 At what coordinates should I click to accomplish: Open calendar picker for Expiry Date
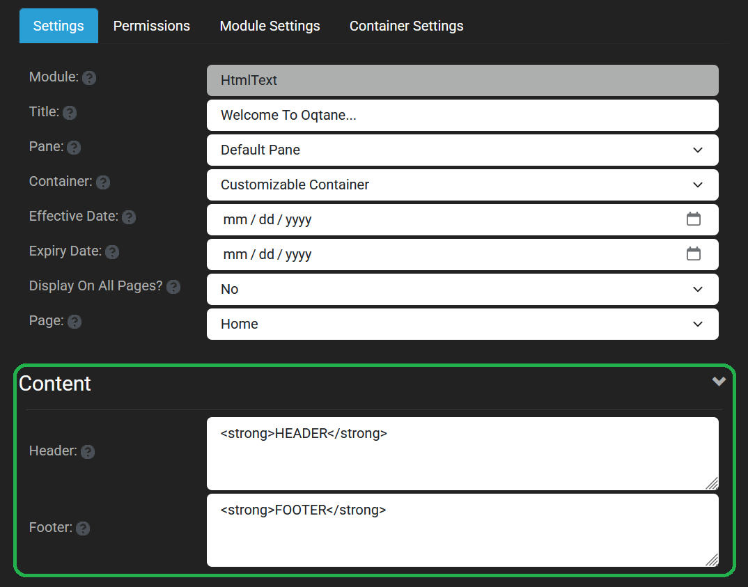point(693,253)
